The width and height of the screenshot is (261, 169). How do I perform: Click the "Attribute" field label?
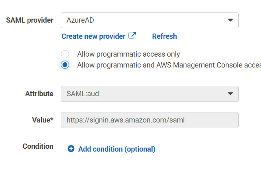tap(39, 94)
